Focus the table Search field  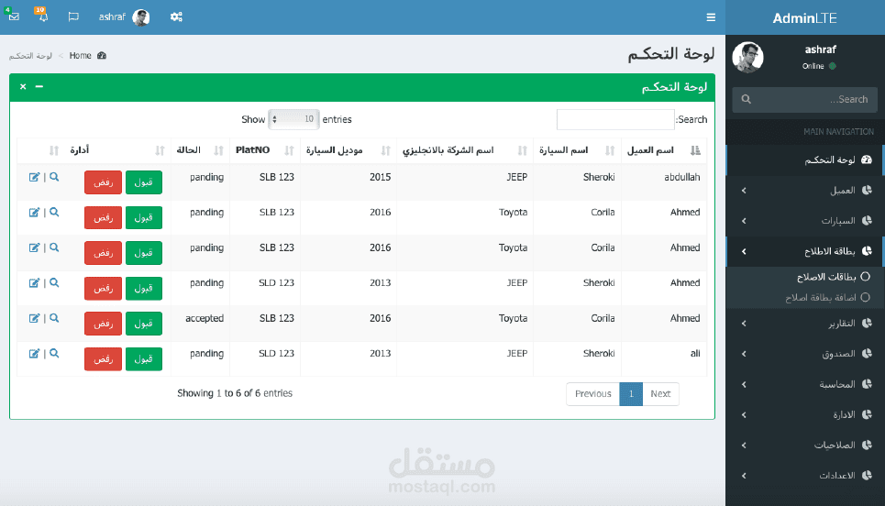click(615, 119)
